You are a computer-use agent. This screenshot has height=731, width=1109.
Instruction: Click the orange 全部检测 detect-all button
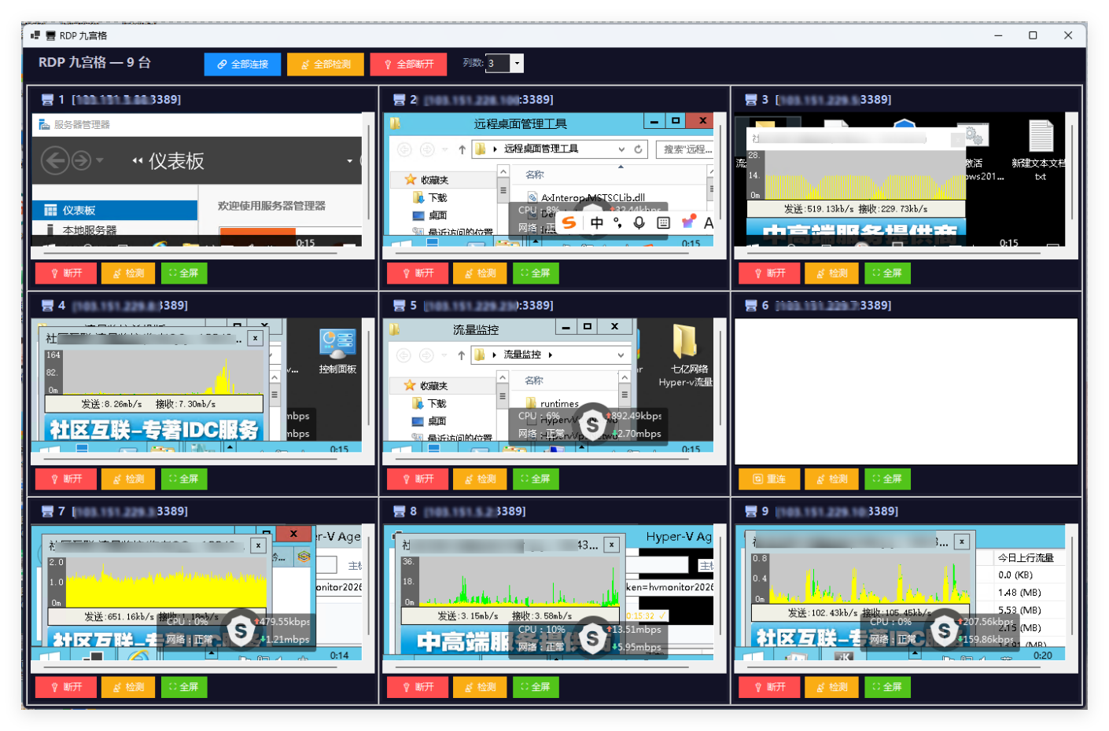tap(326, 64)
